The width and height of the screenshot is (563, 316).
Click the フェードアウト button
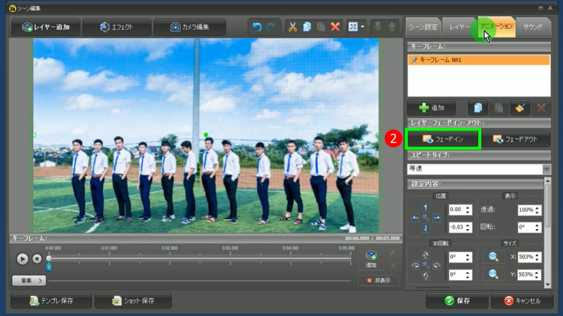(x=515, y=139)
